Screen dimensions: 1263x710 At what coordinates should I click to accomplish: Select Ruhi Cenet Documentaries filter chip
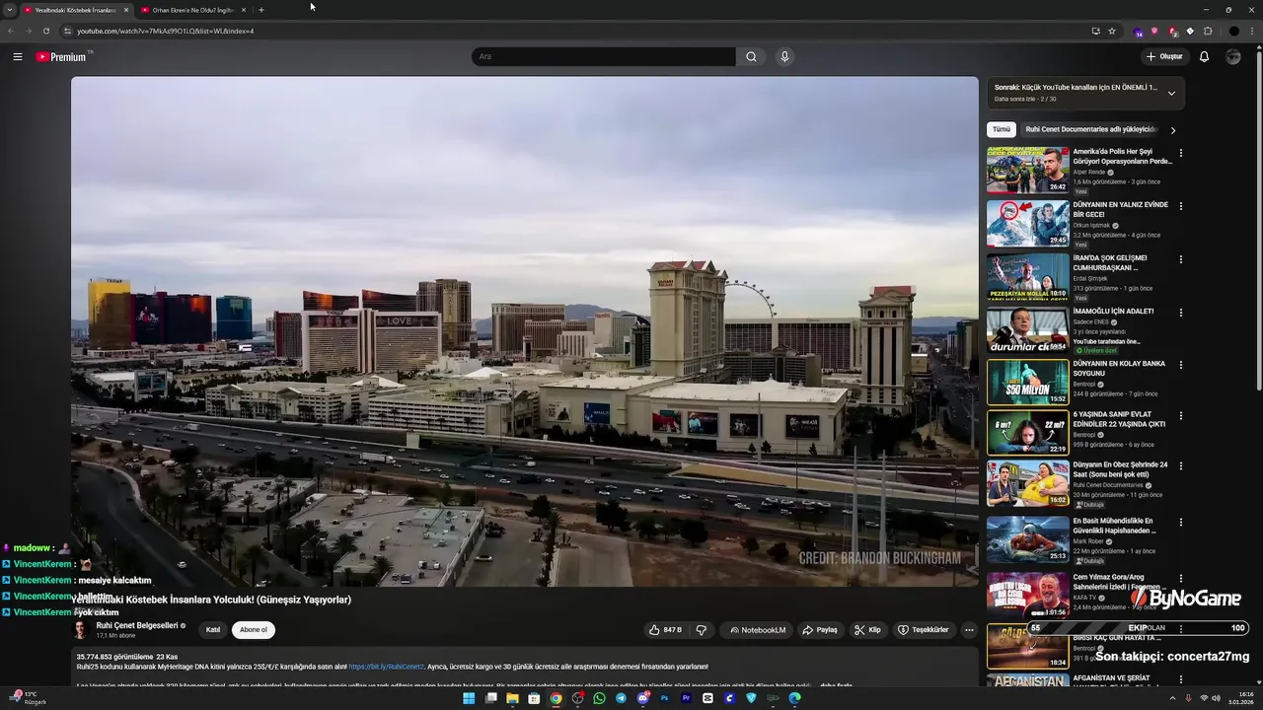(x=1089, y=129)
